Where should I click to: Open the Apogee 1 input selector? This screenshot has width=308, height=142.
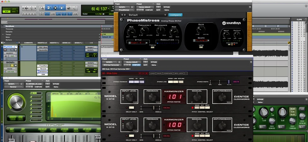click(91, 47)
